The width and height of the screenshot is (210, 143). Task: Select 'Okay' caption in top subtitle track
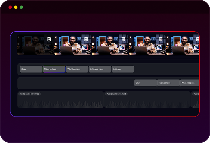tap(31, 69)
